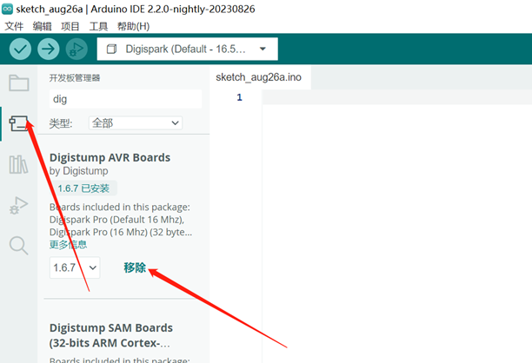Open the 编辑 menu
The image size is (532, 363).
point(42,26)
